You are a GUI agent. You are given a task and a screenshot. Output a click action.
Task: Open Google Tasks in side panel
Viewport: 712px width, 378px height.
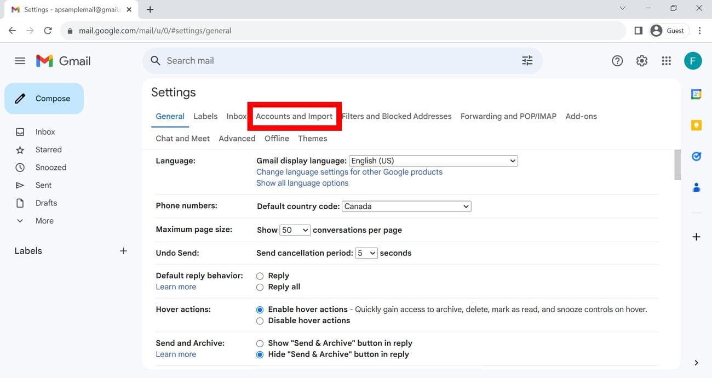pyautogui.click(x=696, y=157)
